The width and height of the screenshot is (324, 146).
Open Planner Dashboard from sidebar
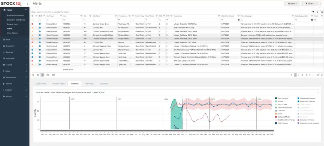point(15,15)
